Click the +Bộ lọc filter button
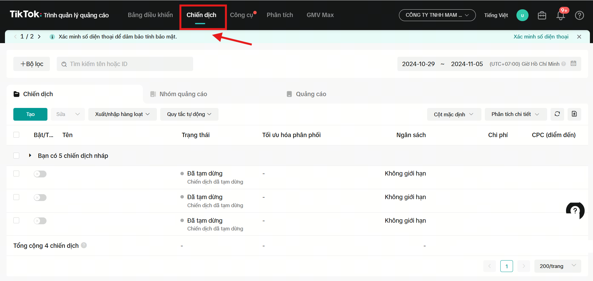 [x=32, y=64]
